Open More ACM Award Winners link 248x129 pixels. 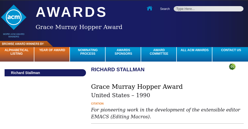point(14,35)
